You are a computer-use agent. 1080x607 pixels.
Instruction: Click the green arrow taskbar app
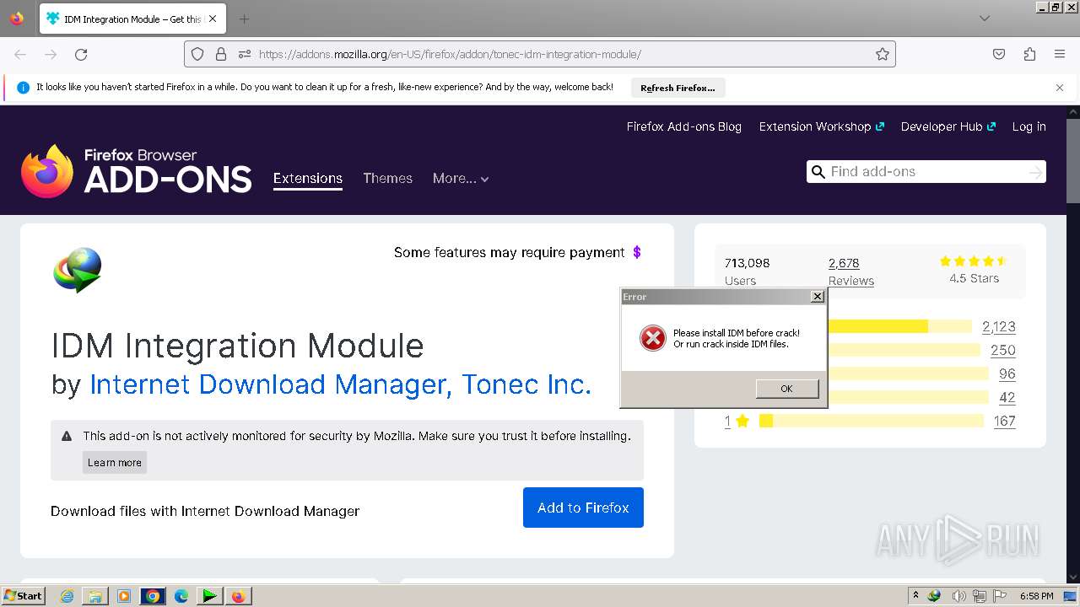(x=209, y=596)
